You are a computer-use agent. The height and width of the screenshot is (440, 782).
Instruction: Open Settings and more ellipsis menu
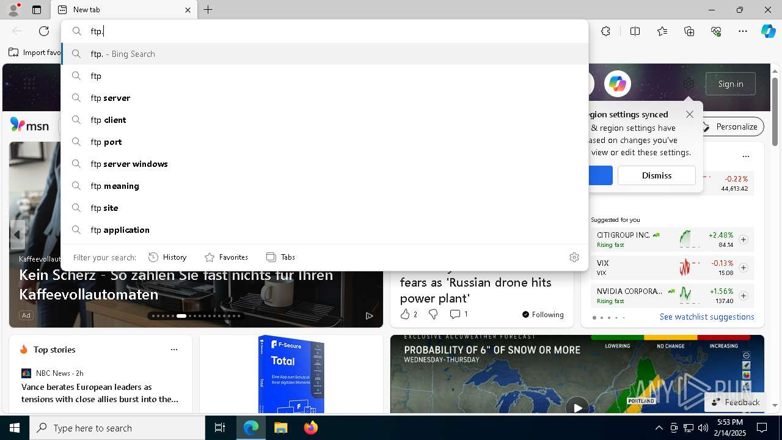click(x=743, y=31)
